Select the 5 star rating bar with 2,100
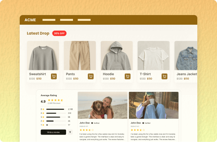217x142 pixels. [x=57, y=109]
